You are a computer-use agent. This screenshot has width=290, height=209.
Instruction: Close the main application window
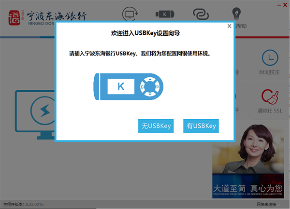point(285,5)
